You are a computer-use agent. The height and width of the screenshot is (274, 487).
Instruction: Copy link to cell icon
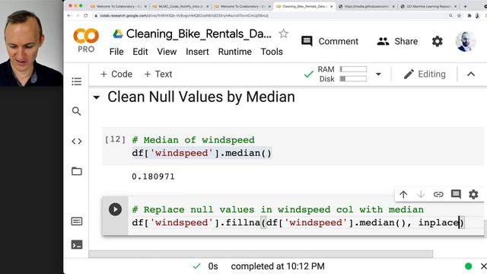coord(438,195)
